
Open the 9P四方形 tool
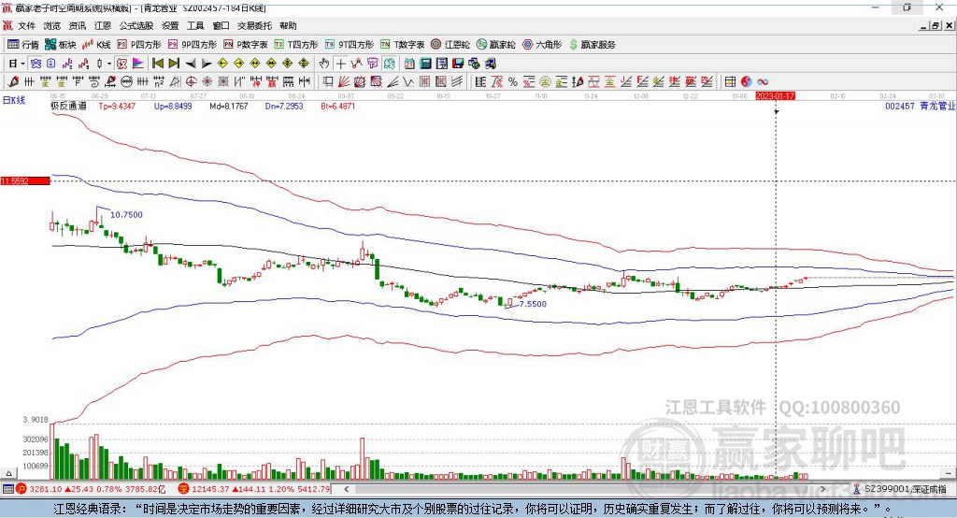click(x=193, y=45)
